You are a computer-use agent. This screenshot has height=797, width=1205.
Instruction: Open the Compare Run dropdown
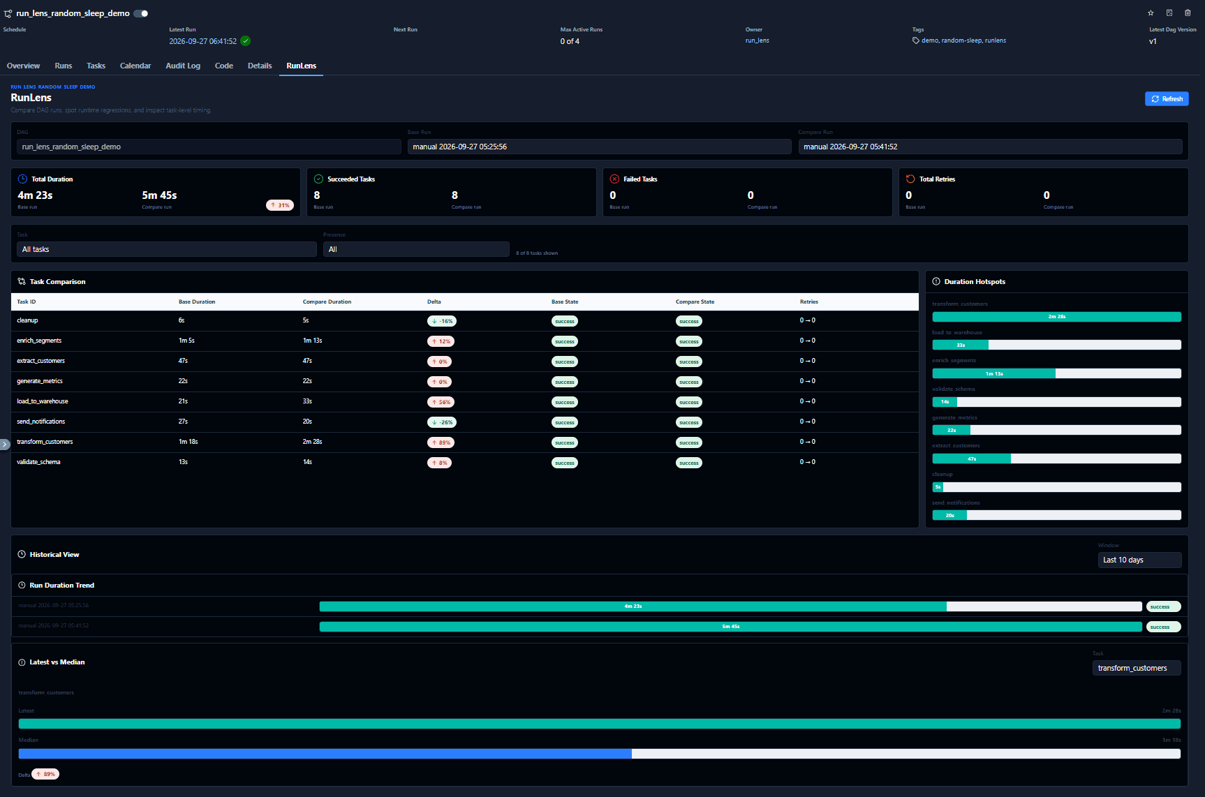pos(991,147)
